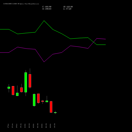Click the 03 Feb date label
The image size is (132, 132).
(x=34, y=126)
